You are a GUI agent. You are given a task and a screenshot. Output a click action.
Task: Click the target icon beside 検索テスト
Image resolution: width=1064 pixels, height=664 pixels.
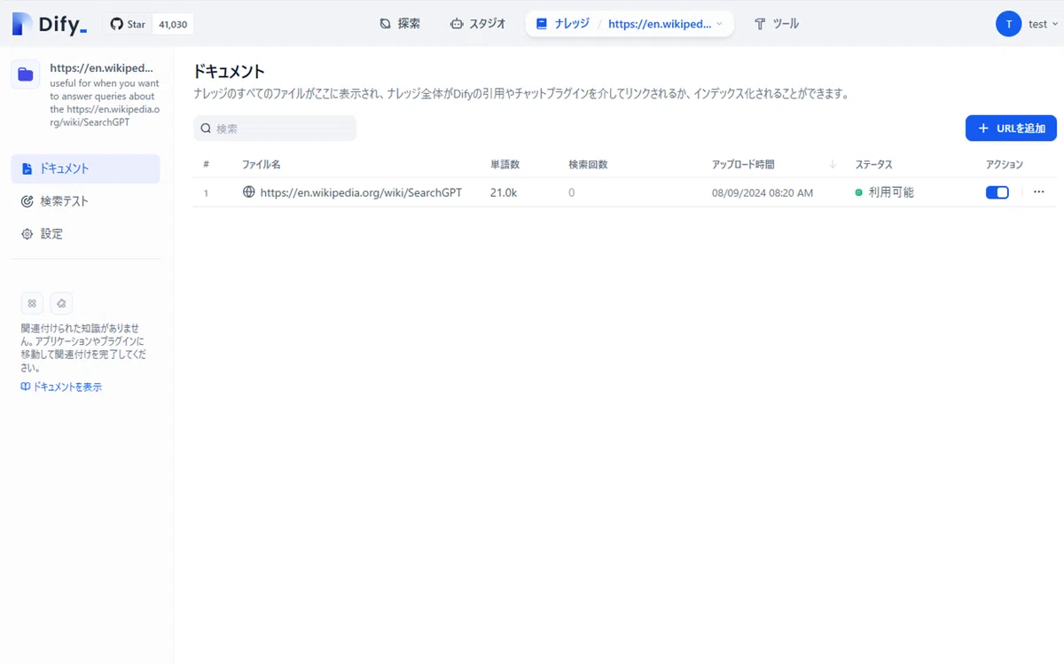pyautogui.click(x=27, y=201)
